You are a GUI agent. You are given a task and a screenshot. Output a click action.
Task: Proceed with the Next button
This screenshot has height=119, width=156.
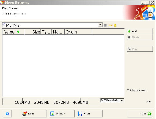[140, 114]
